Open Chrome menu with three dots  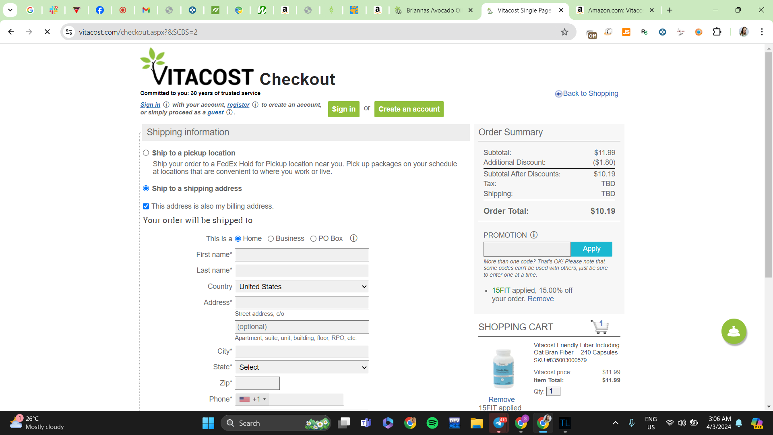click(x=762, y=32)
